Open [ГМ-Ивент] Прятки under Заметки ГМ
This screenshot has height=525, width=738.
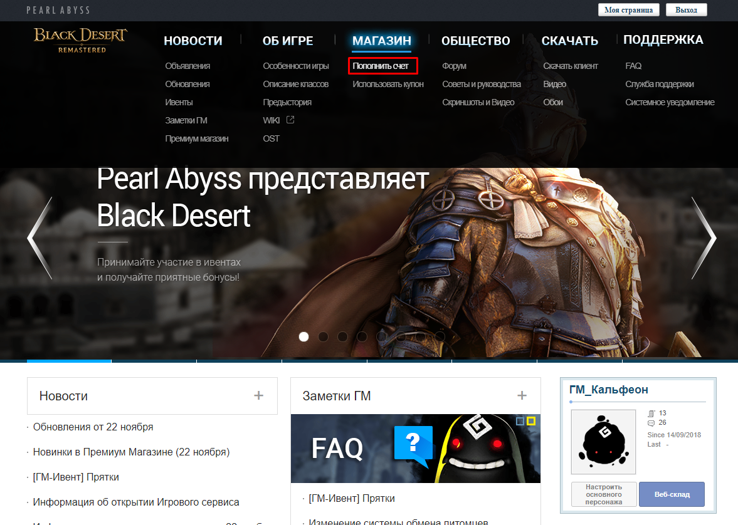pyautogui.click(x=352, y=498)
